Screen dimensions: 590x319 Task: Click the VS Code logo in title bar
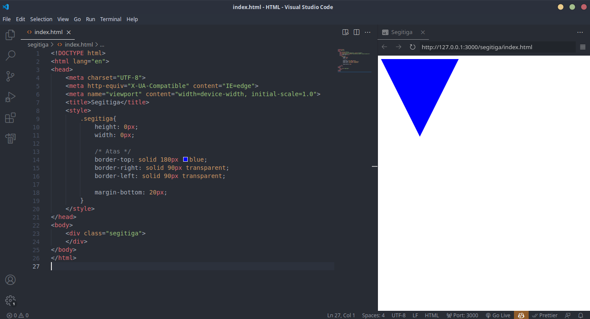[6, 7]
